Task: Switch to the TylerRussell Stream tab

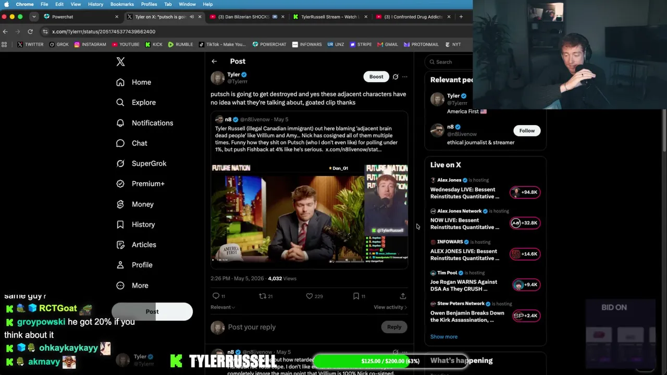Action: coord(330,17)
